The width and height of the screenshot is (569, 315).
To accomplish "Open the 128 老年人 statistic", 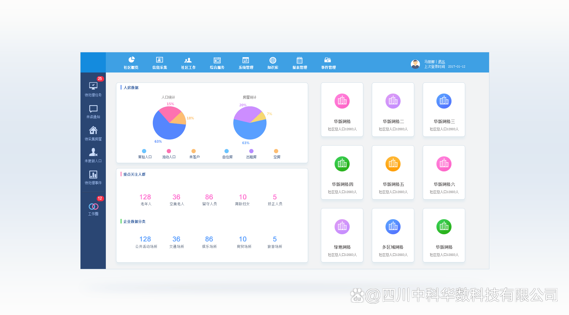I will (145, 200).
